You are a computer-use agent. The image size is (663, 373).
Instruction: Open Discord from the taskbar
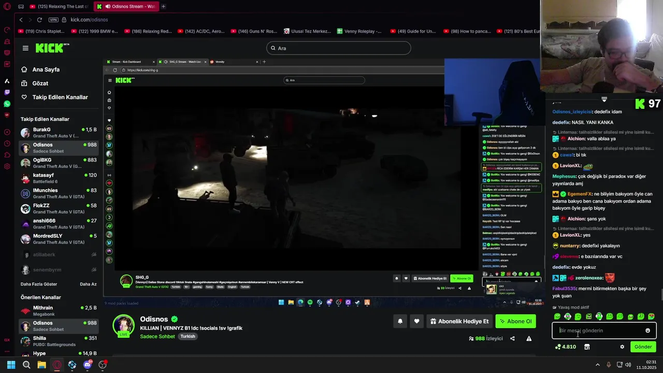87,365
